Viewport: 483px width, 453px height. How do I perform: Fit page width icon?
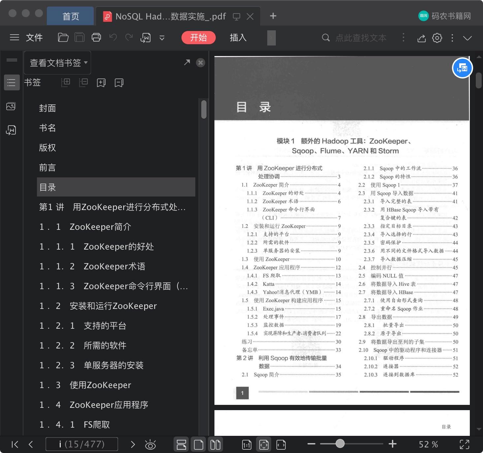(x=281, y=444)
